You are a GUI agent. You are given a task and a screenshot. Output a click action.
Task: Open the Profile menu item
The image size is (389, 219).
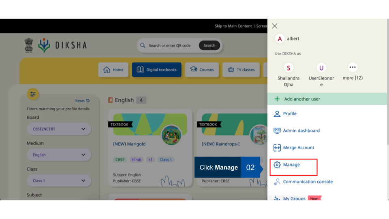(x=289, y=114)
